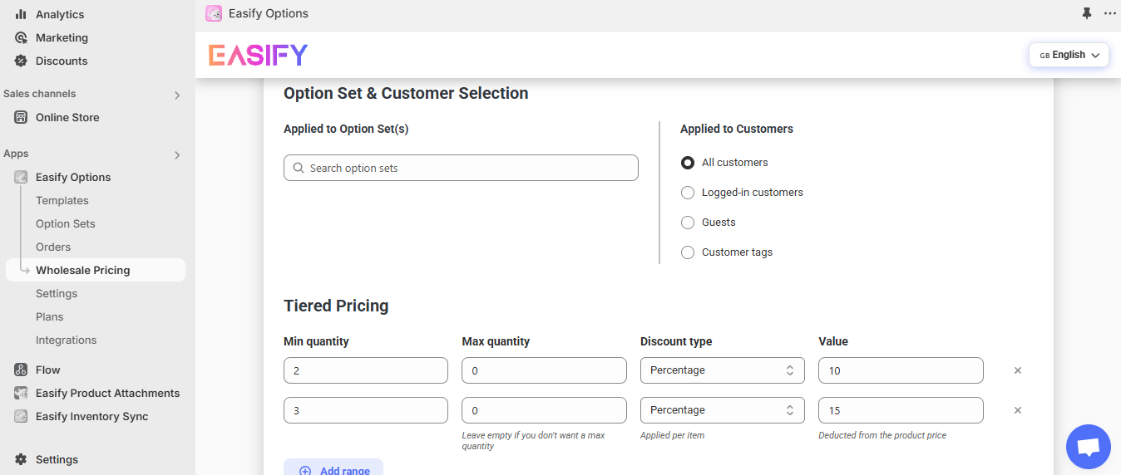Click the Add range button
The width and height of the screenshot is (1121, 475).
[333, 469]
